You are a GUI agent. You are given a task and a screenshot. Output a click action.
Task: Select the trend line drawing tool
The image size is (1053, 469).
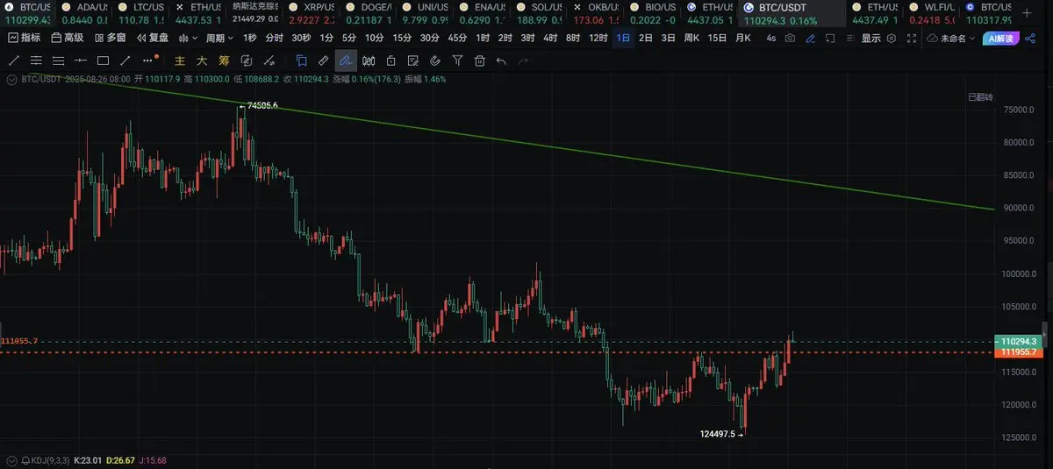(13, 60)
